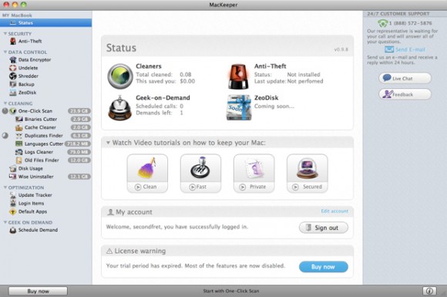Play the Clean video tutorial
Screen dimensions: 447x297
click(147, 174)
